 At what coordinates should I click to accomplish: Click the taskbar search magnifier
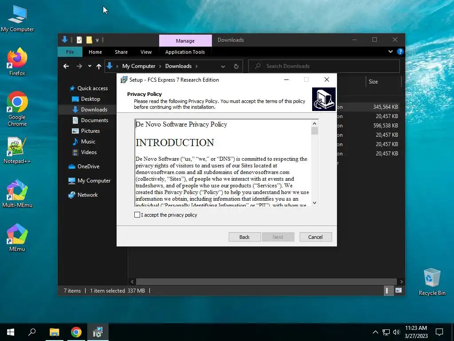pos(32,332)
